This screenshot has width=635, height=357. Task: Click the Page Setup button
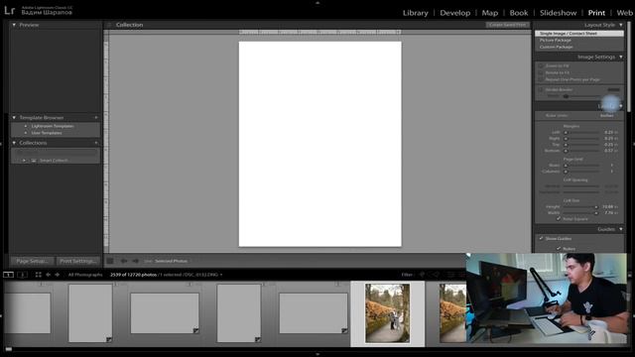point(32,261)
